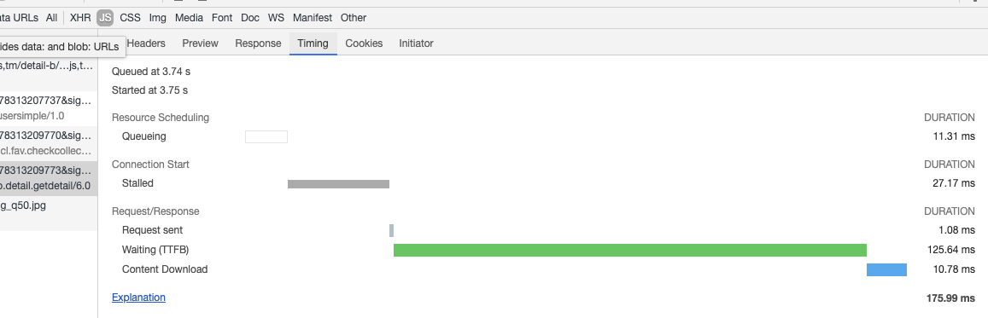Image resolution: width=988 pixels, height=318 pixels.
Task: Open the Headers tab
Action: coord(146,43)
